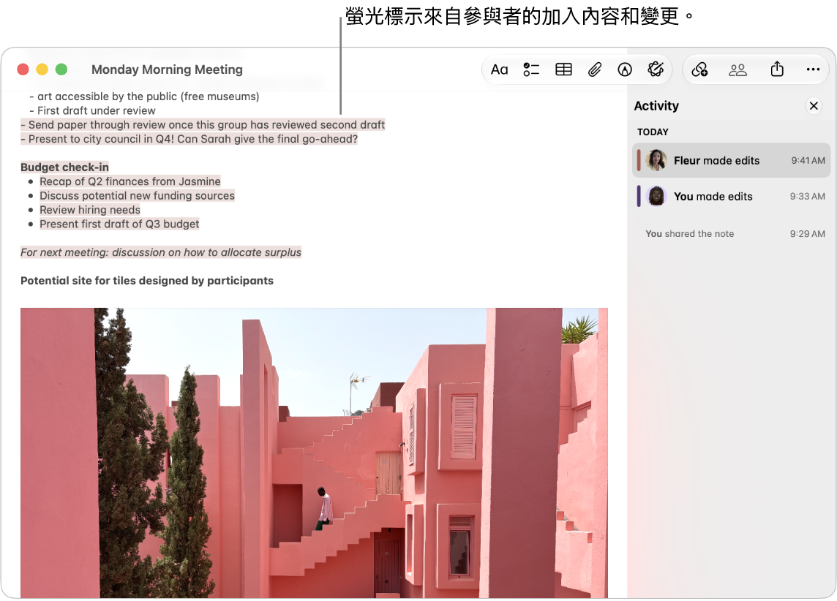This screenshot has height=601, width=837.
Task: Select the 'You made edits' activity entry
Action: coord(732,196)
